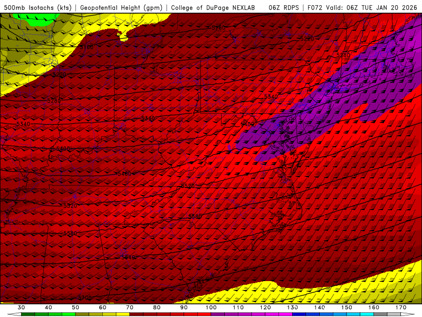Click the 100 value on the color scale
Viewport: 422px width, 317px height.
click(x=212, y=307)
